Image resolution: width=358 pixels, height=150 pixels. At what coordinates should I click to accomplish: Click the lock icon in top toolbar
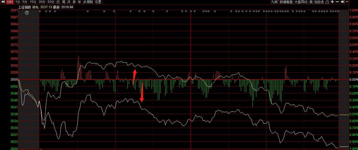coord(327,2)
